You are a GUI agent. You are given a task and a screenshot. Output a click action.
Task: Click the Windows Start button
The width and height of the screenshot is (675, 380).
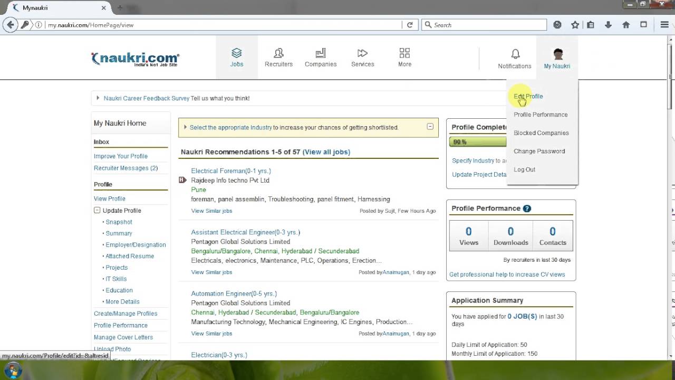click(12, 370)
